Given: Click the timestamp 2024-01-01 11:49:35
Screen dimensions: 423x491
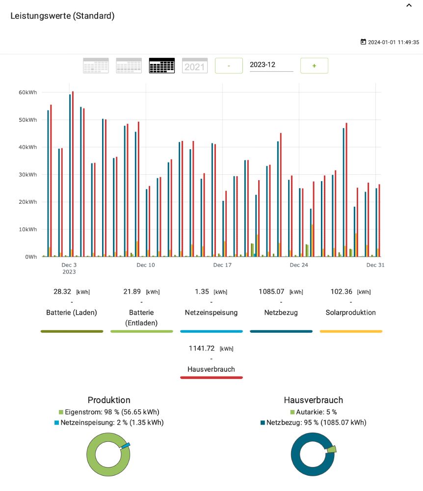Looking at the screenshot, I should tap(393, 42).
